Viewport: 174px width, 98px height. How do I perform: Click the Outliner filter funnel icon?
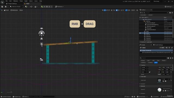(x=141, y=13)
